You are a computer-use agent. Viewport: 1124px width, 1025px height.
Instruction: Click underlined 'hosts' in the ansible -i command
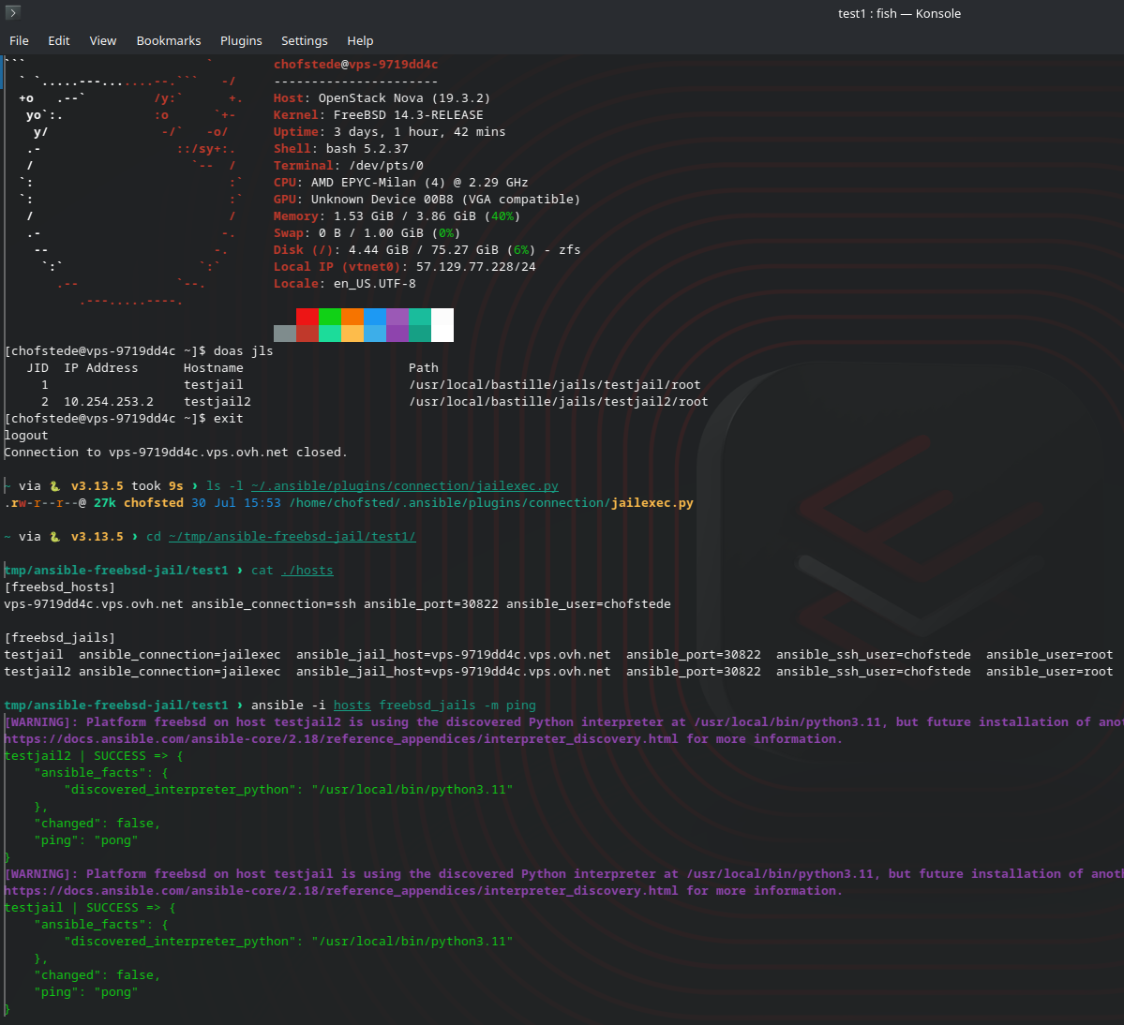(x=352, y=706)
